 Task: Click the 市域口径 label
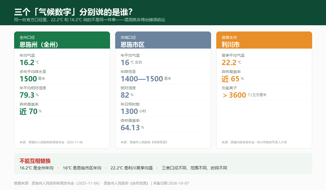(x=128, y=37)
